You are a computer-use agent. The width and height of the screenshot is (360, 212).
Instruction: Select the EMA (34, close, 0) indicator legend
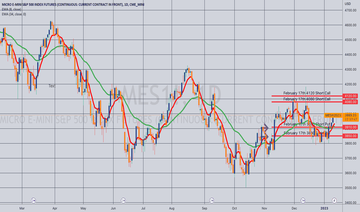[x=14, y=14]
